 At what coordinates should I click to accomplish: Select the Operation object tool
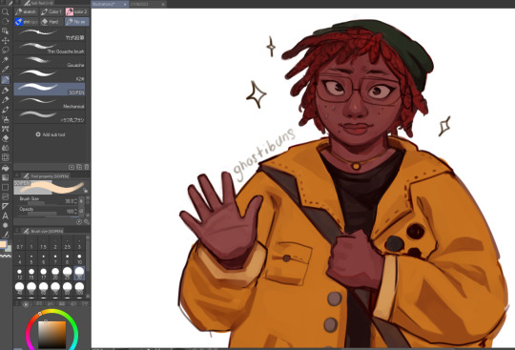coord(6,31)
